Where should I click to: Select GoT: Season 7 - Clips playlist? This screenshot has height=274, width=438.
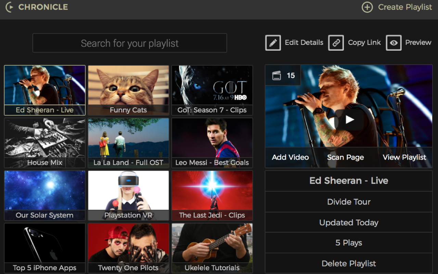pyautogui.click(x=212, y=90)
